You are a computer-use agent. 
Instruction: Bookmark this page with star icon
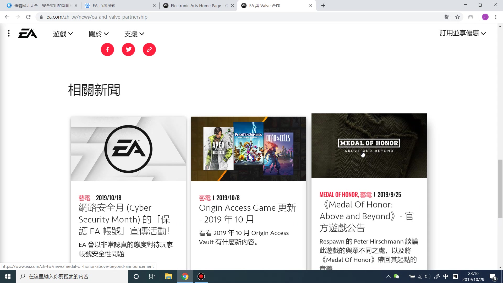click(x=457, y=17)
